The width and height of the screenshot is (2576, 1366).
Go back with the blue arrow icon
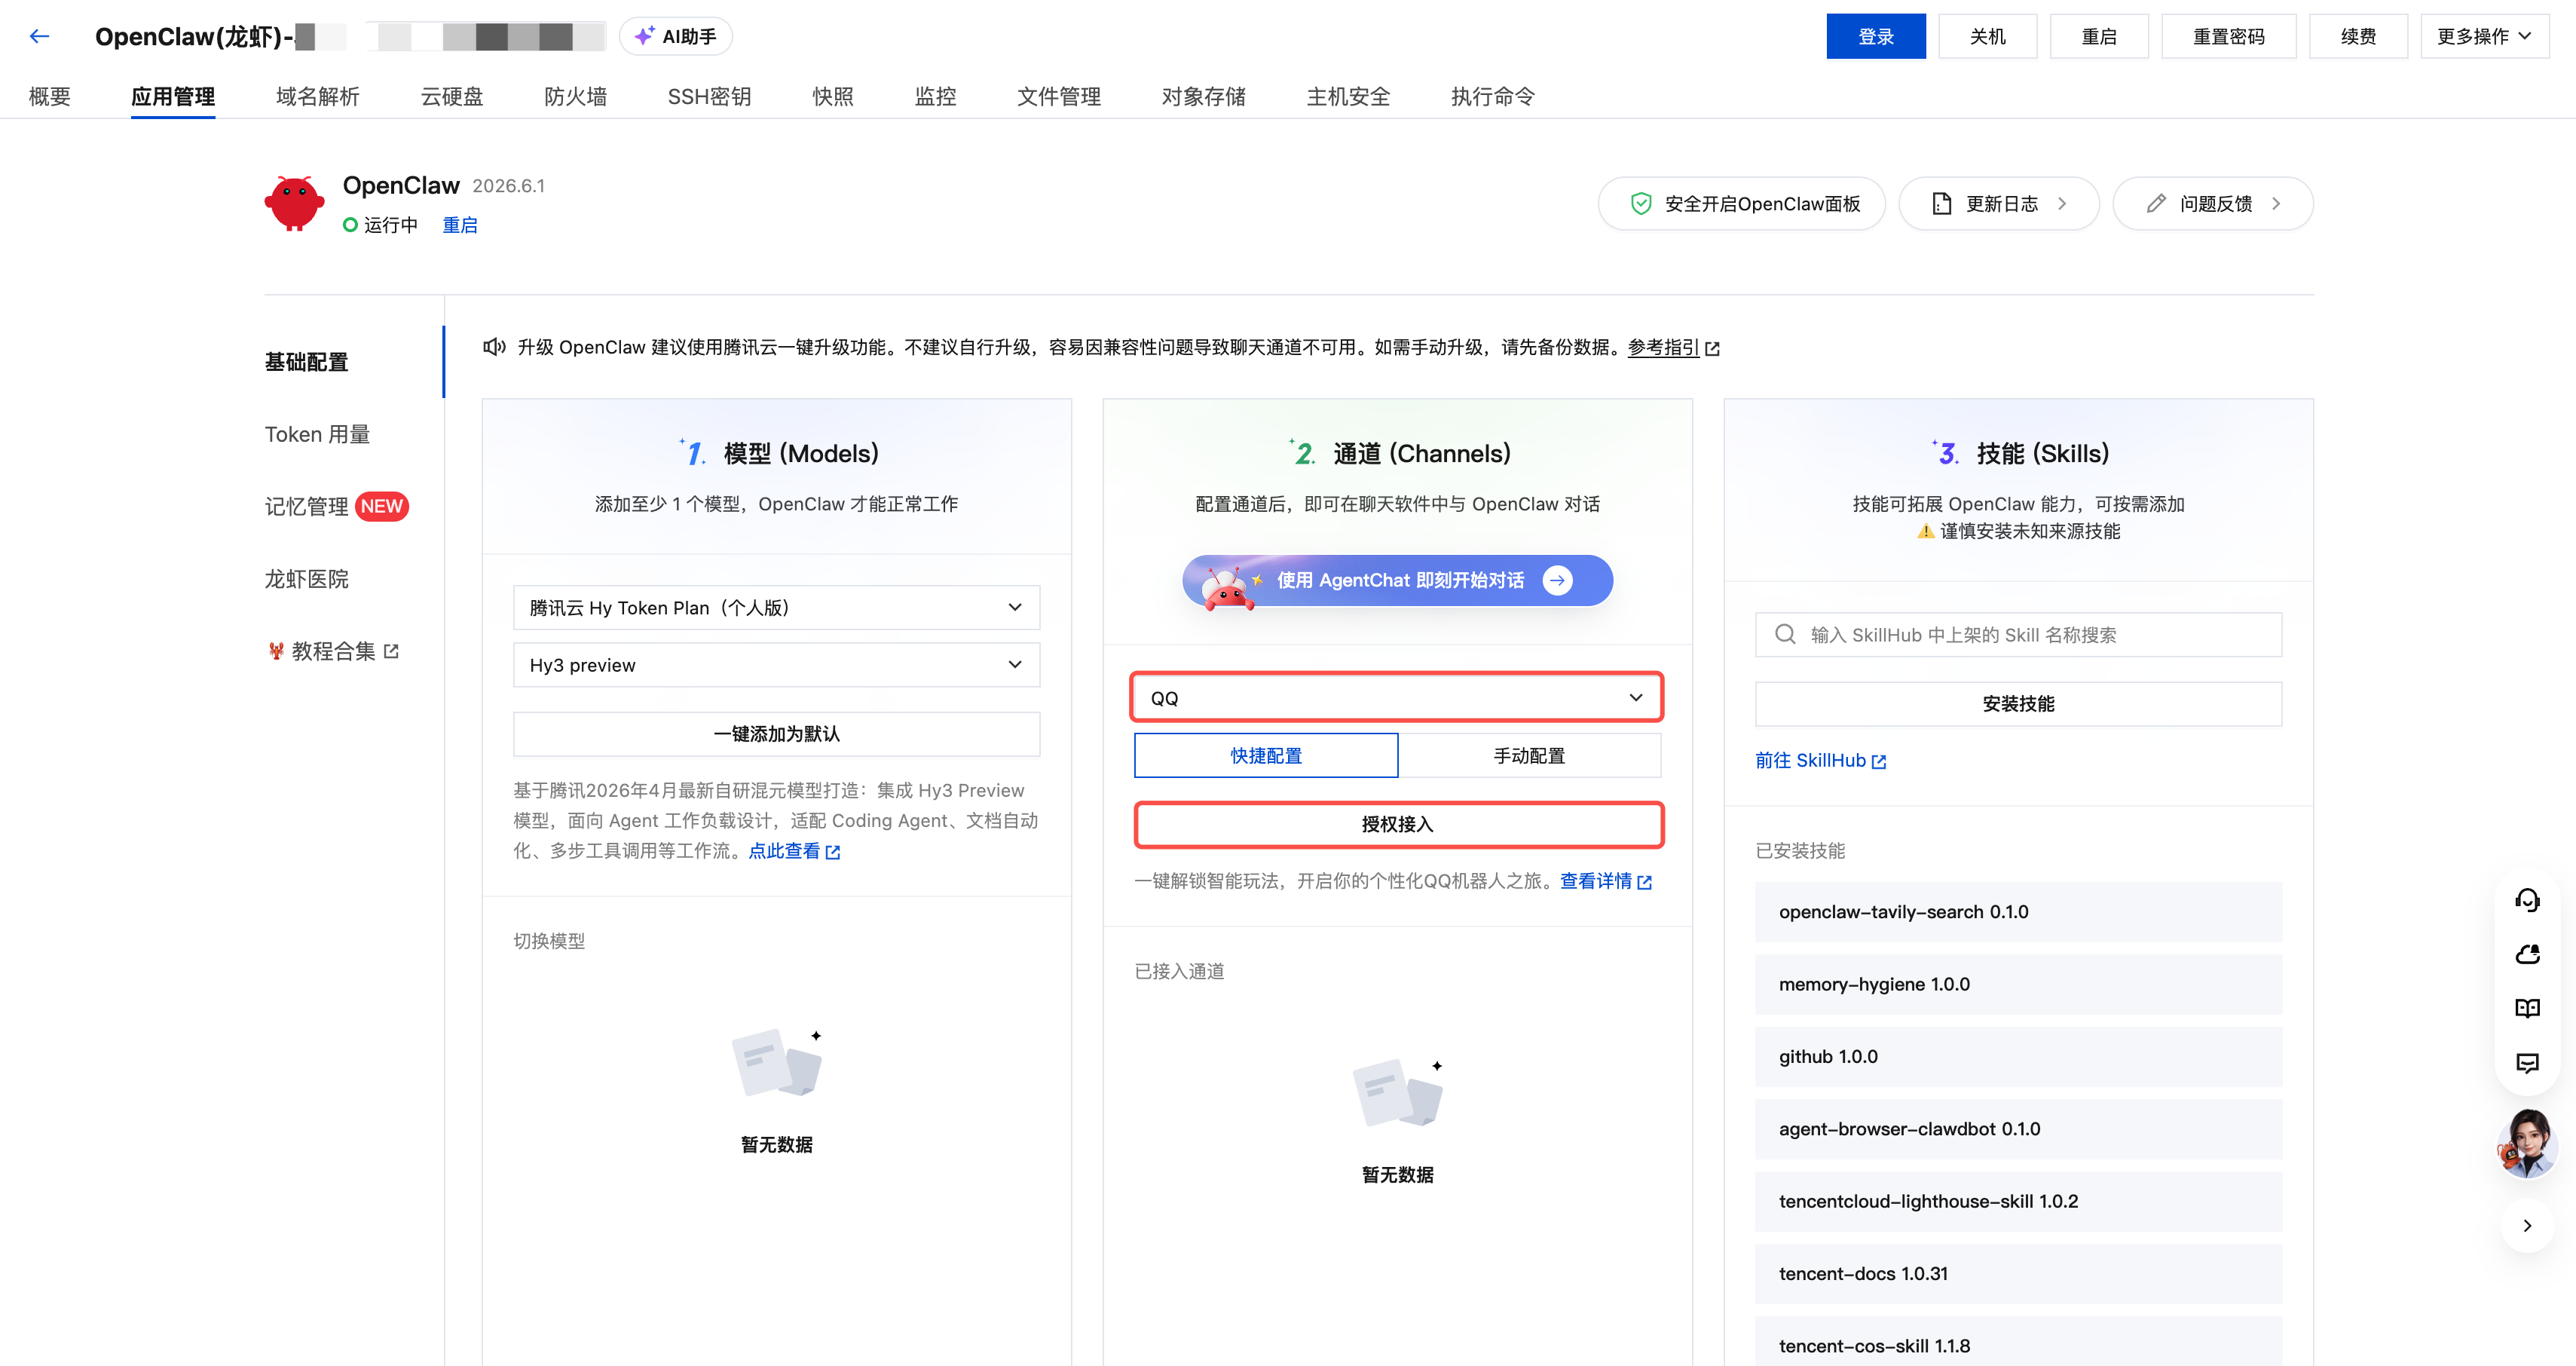[x=39, y=36]
